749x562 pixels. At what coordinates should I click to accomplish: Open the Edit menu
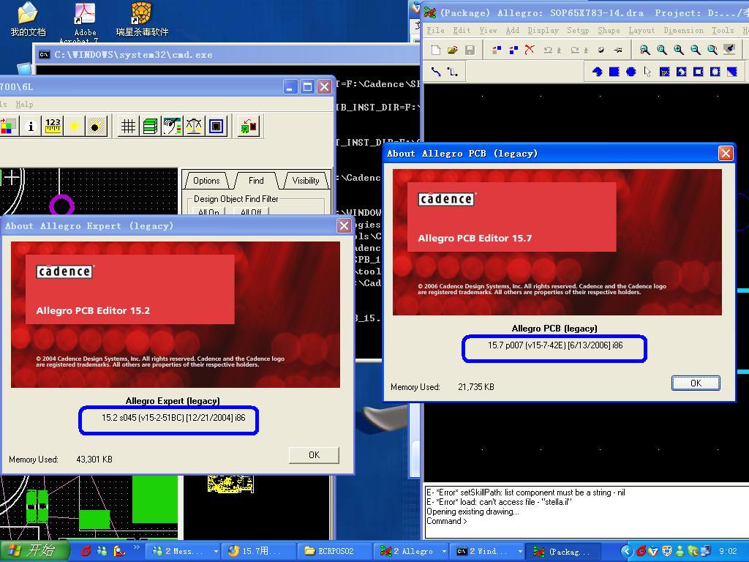[x=462, y=30]
